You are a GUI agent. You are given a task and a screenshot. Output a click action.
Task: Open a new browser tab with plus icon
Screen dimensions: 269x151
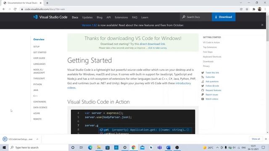(47, 3)
